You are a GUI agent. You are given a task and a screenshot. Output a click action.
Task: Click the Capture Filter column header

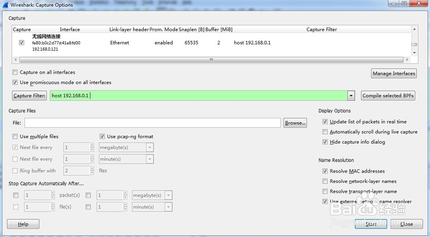tap(322, 29)
